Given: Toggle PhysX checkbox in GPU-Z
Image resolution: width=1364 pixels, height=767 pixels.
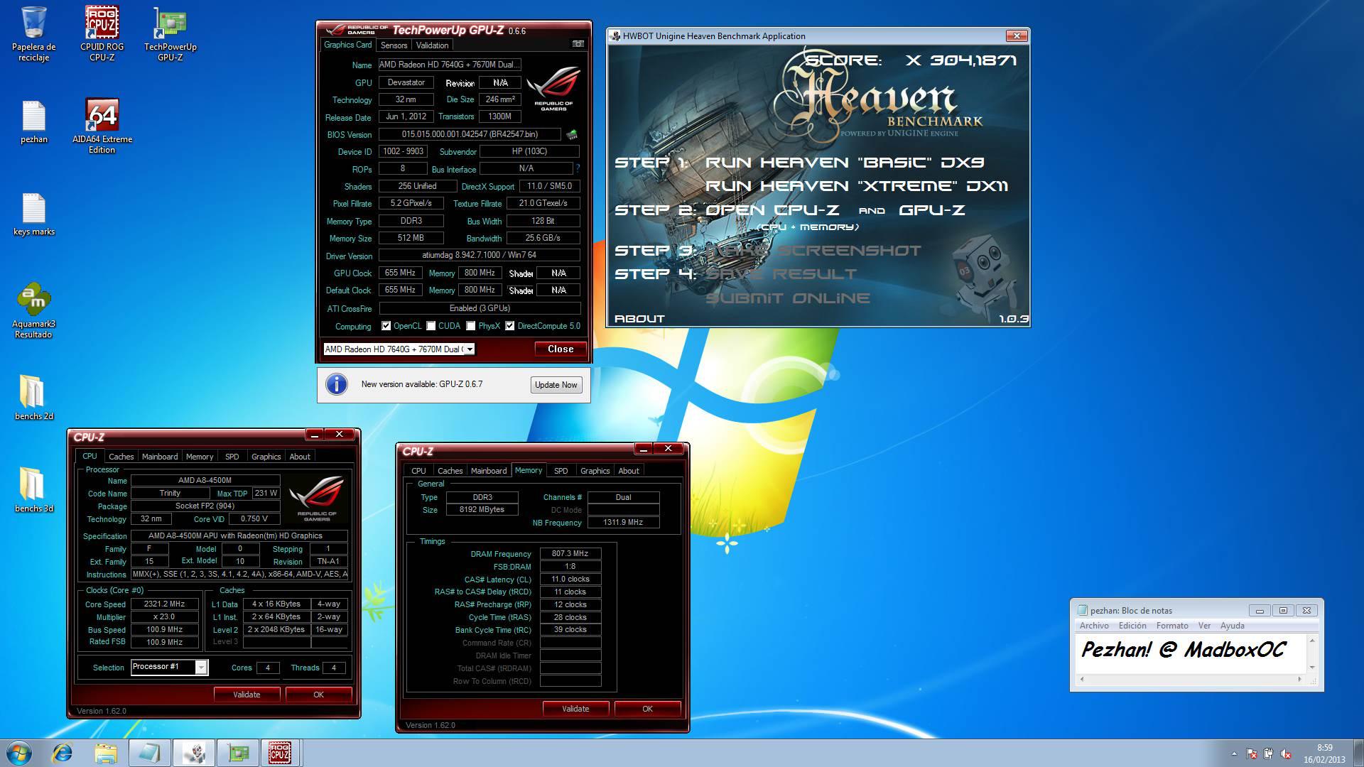Looking at the screenshot, I should 470,326.
